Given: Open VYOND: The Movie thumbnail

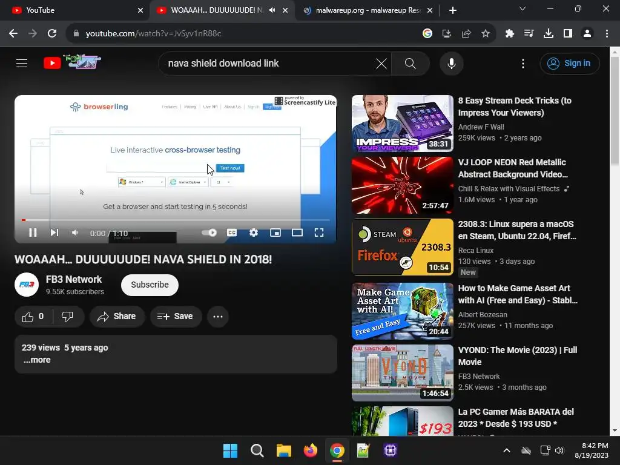Looking at the screenshot, I should point(403,373).
